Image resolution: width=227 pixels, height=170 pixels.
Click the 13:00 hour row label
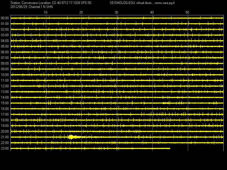[5, 92]
